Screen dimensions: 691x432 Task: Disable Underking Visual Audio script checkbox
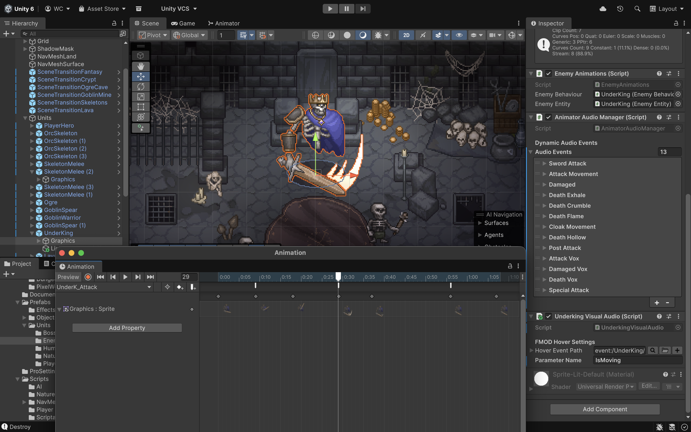(x=548, y=316)
